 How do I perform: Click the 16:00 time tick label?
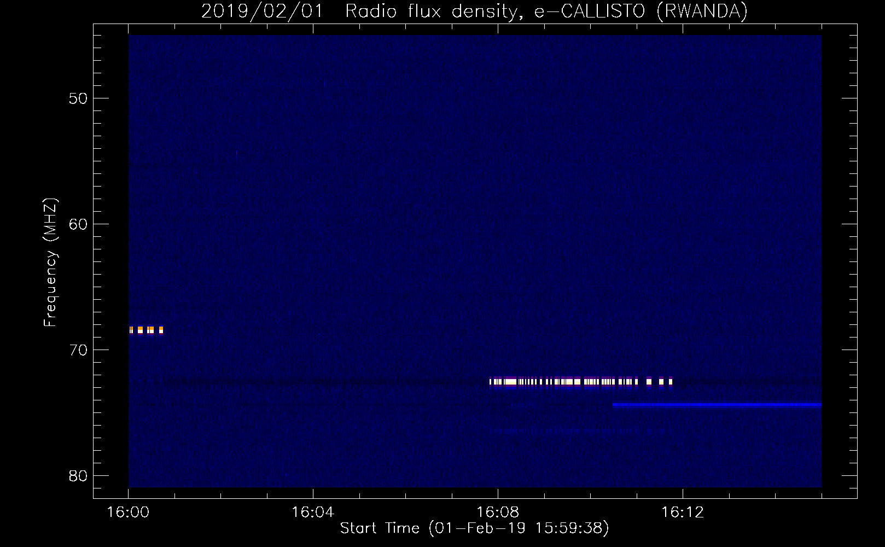(128, 513)
